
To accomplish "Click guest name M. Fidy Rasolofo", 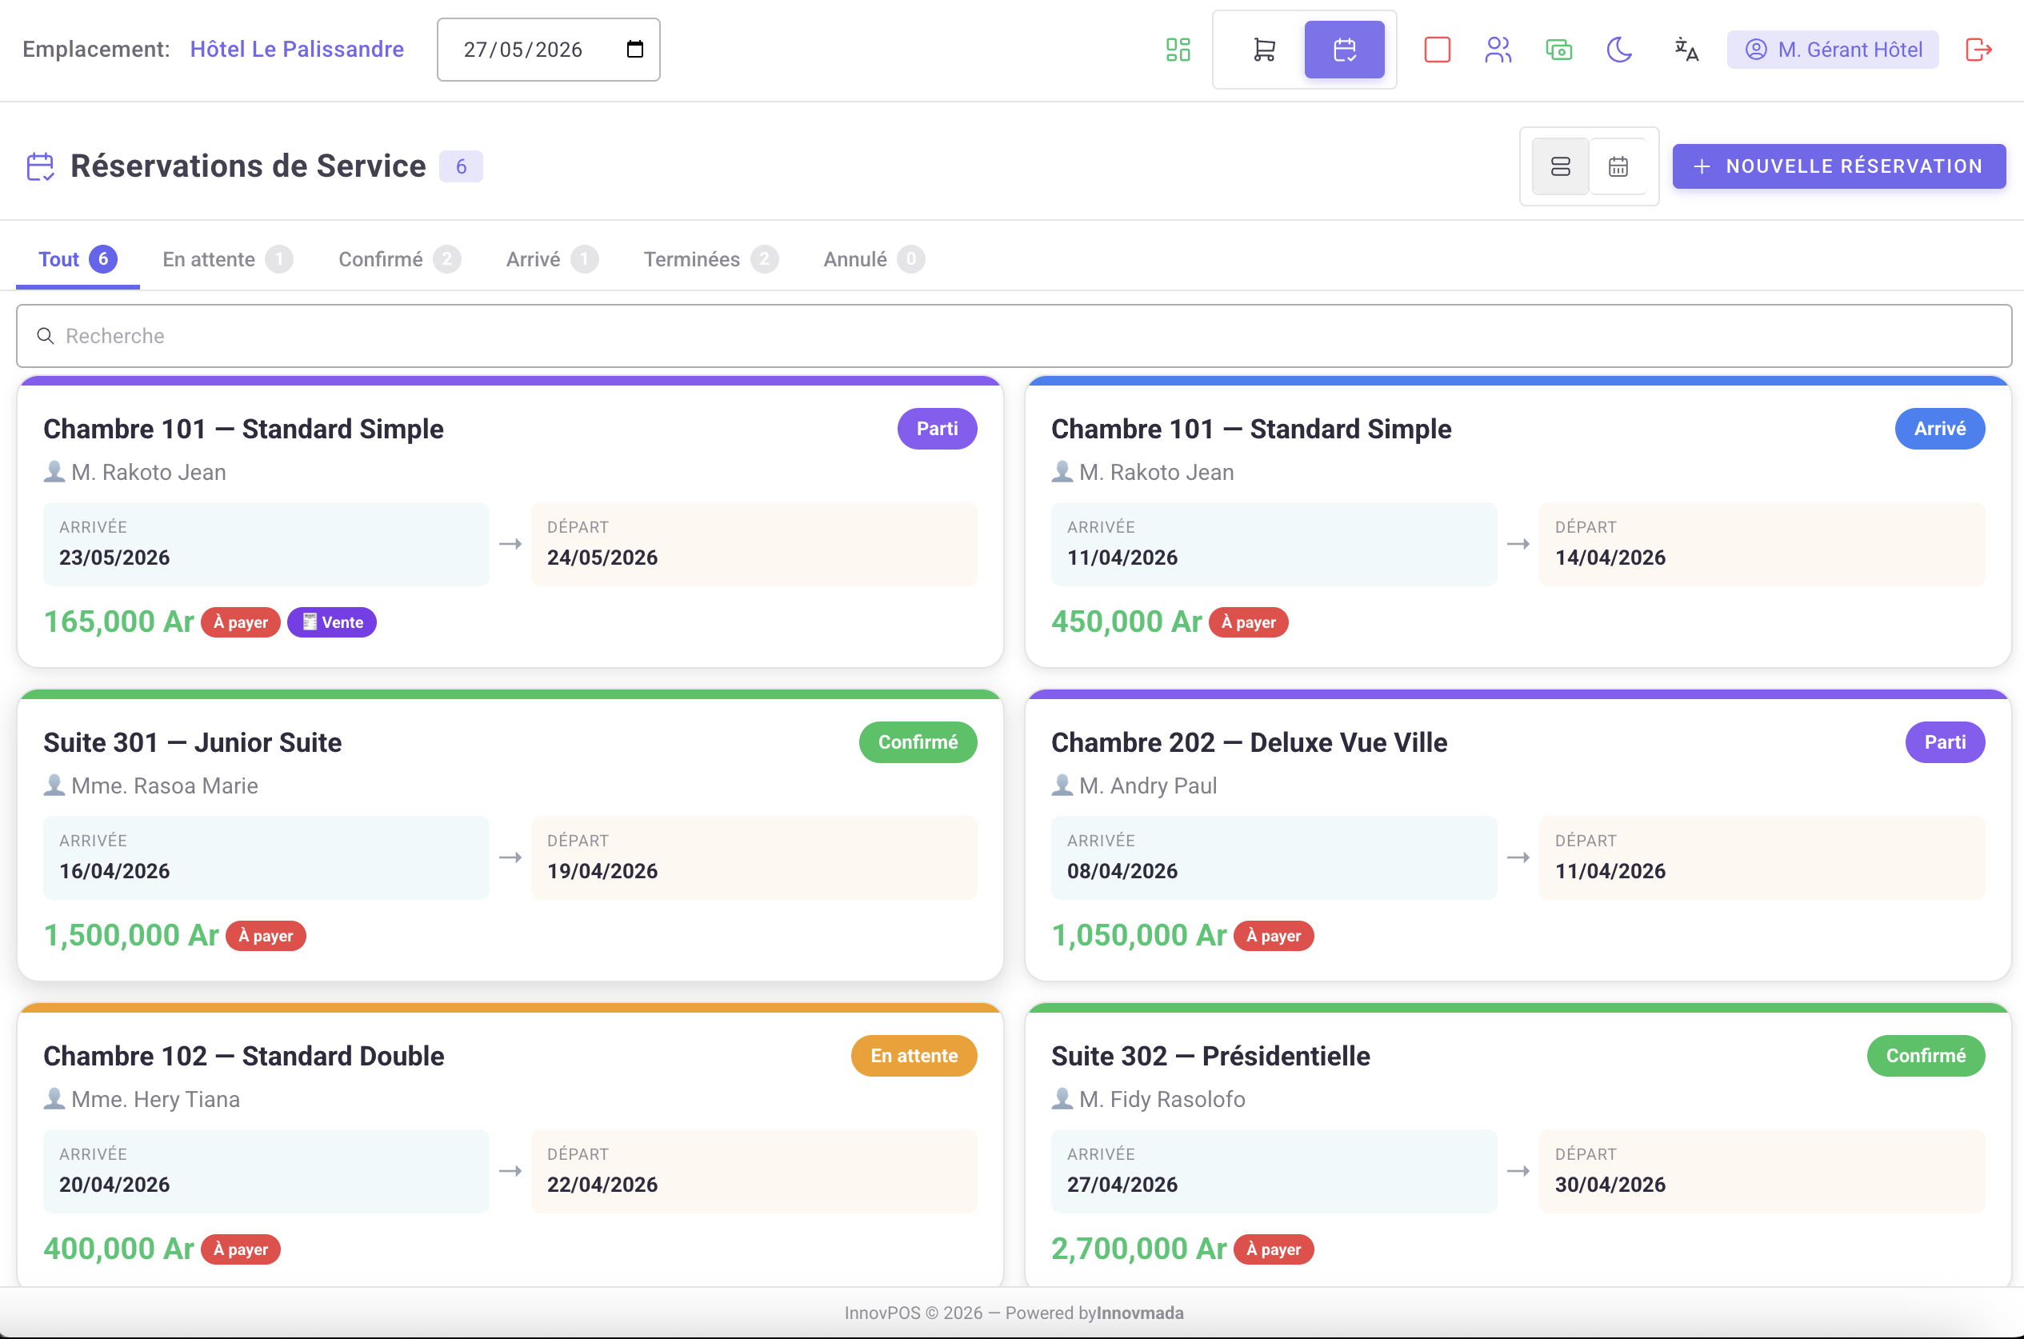I will pos(1162,1099).
